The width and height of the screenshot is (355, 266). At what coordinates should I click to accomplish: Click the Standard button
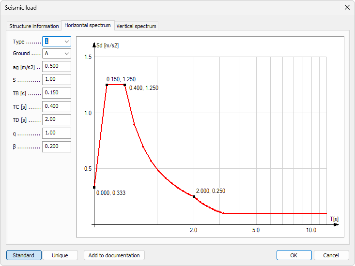click(24, 255)
